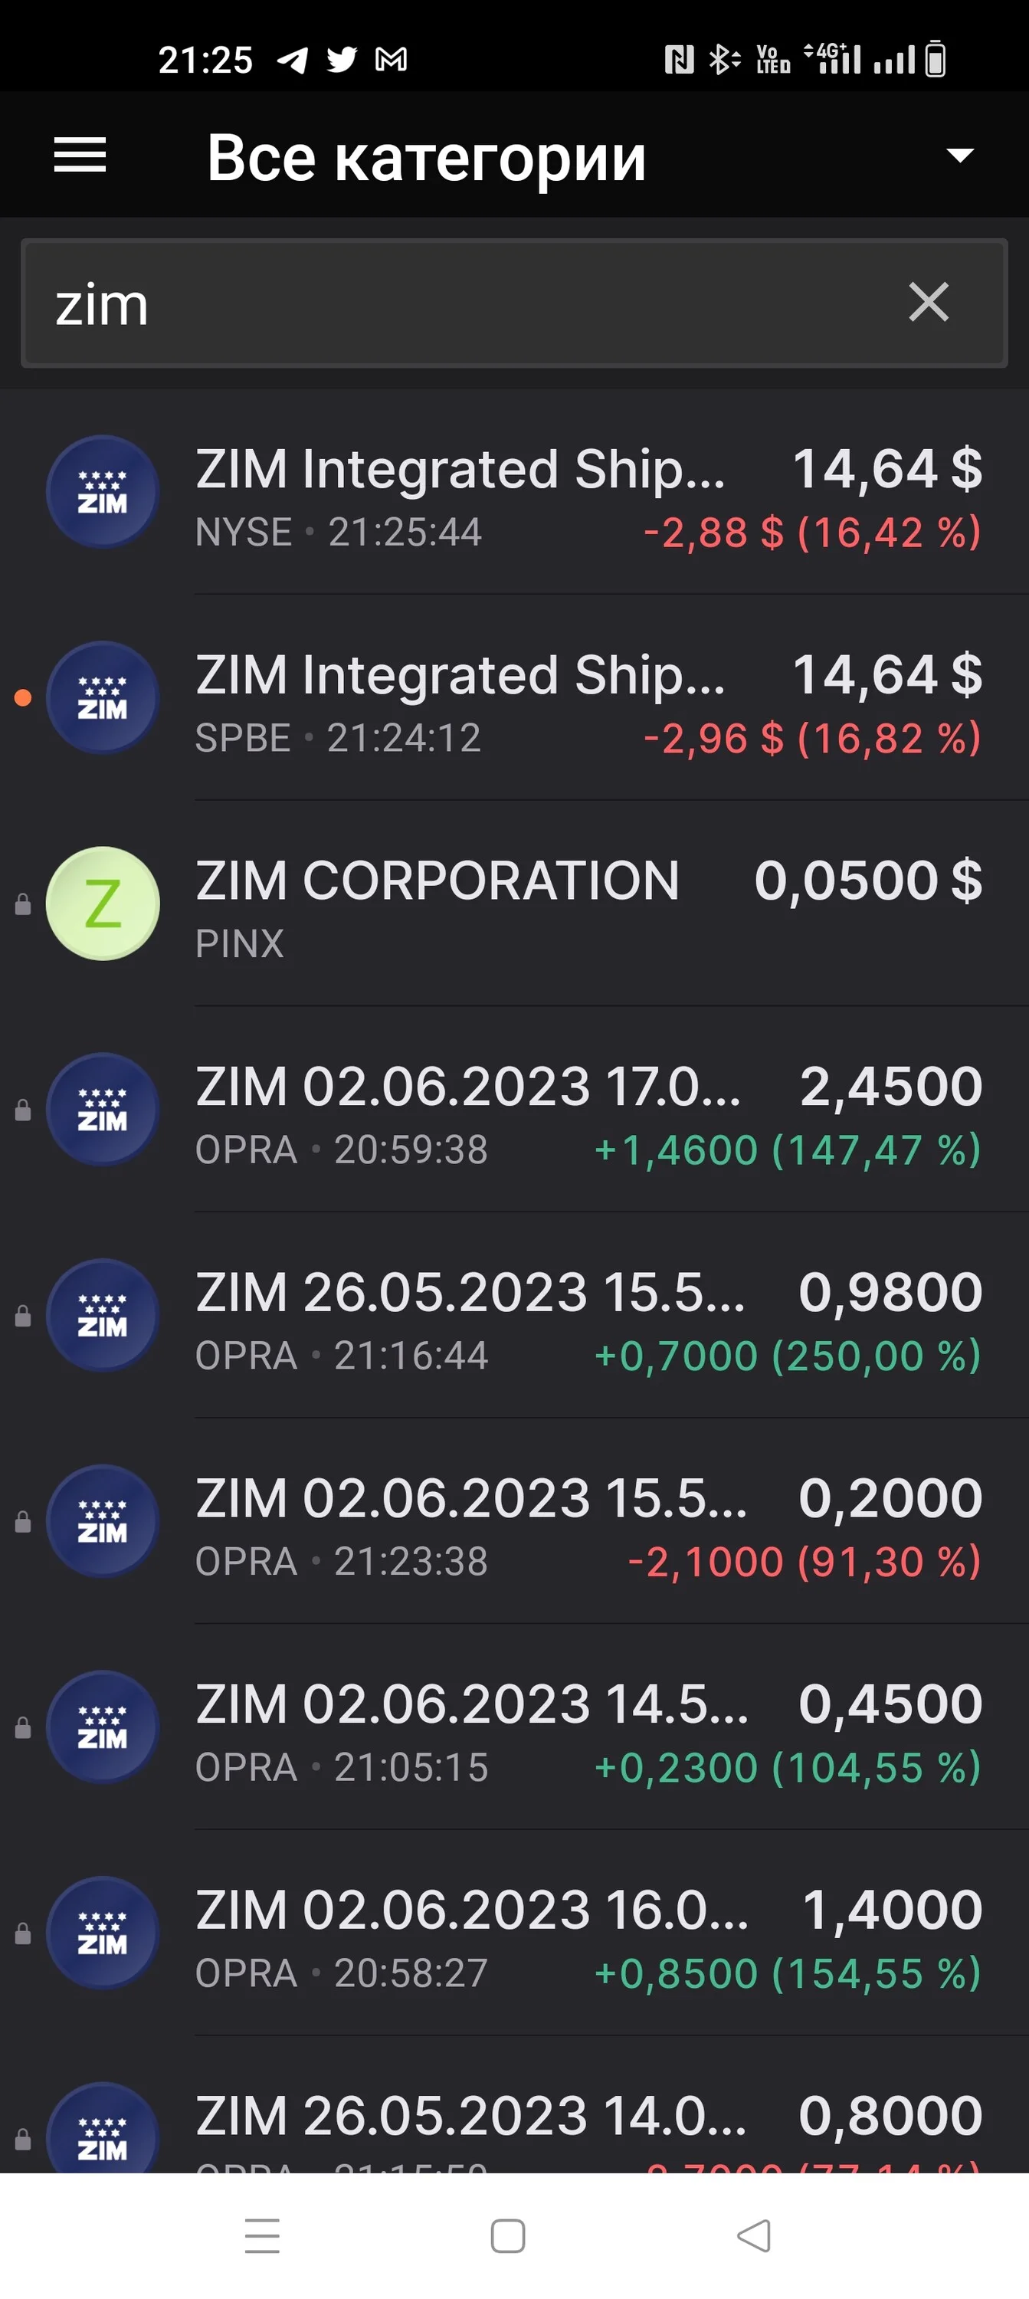Open ZIM 26.05.2023 15.5 option row
This screenshot has height=2299, width=1029.
(514, 1316)
